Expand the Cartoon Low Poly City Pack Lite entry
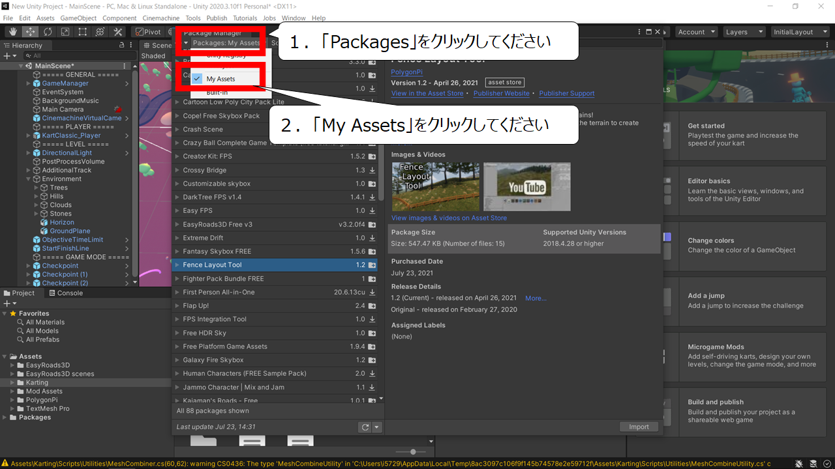Screen dimensions: 835x469 click(177, 102)
